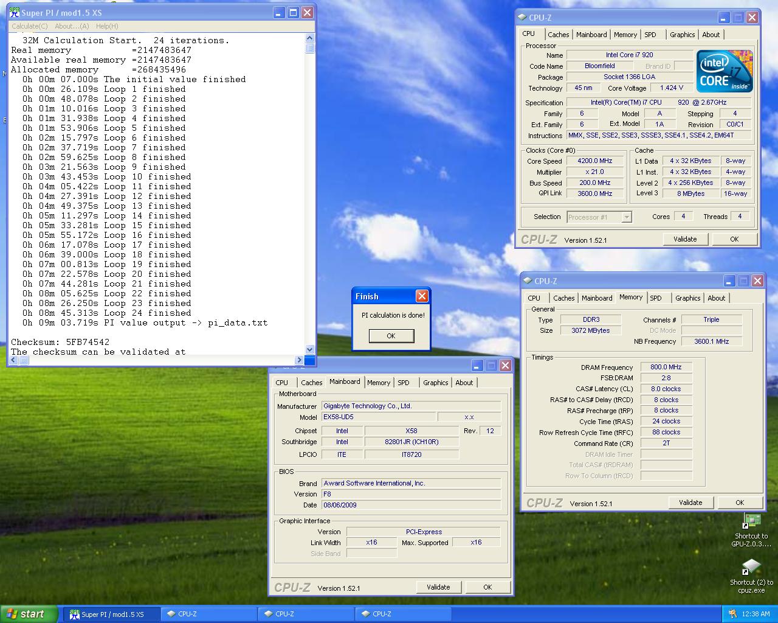Viewport: 778px width, 623px height.
Task: Switch to Graphics tab in CPU window
Action: tap(682, 35)
